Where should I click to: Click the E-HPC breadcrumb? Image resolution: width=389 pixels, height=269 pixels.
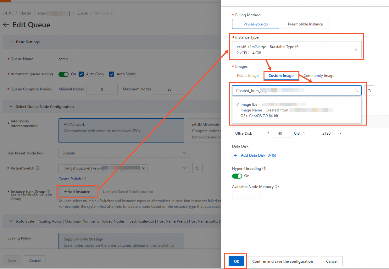[x=8, y=13]
